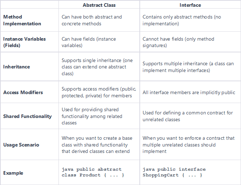The width and height of the screenshot is (241, 185).
Task: Select the Example row label
Action: coord(13,173)
